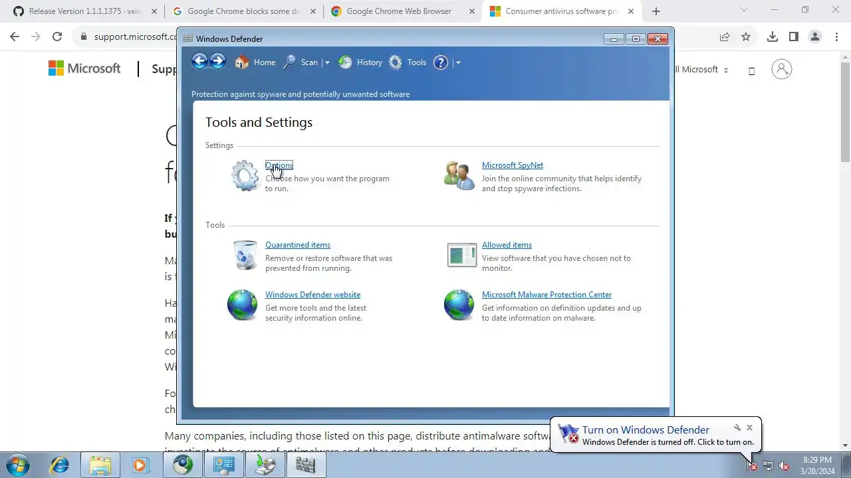Click the volume speaker tray icon
Screen dimensions: 851x478
tap(784, 466)
